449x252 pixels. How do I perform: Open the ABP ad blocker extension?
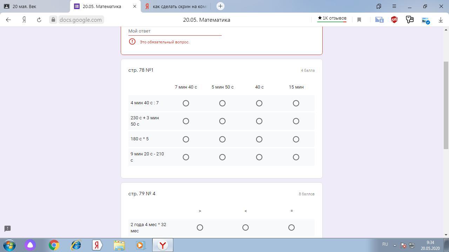coord(394,20)
